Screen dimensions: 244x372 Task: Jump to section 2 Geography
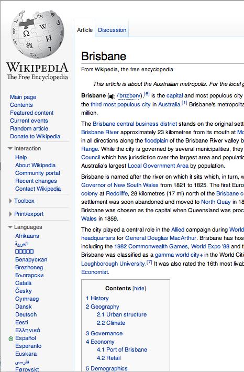pos(103,307)
